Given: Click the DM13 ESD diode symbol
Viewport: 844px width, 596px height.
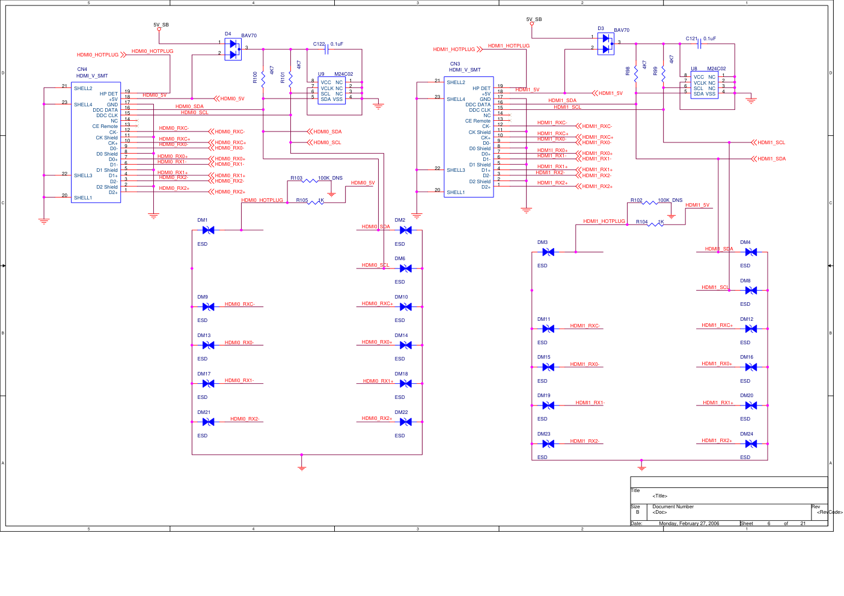Looking at the screenshot, I should click(209, 345).
